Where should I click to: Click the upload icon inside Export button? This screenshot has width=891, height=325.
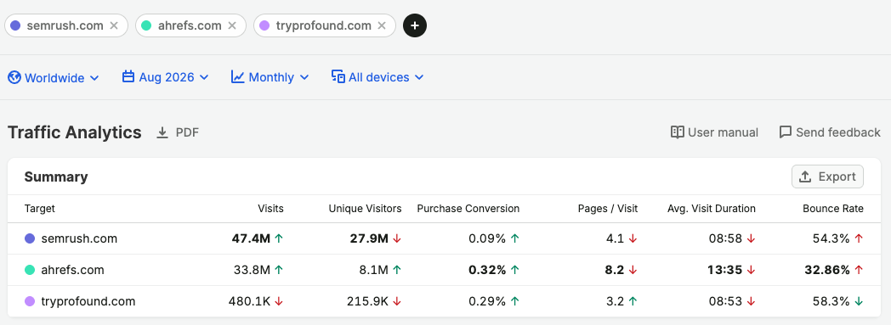pos(804,177)
